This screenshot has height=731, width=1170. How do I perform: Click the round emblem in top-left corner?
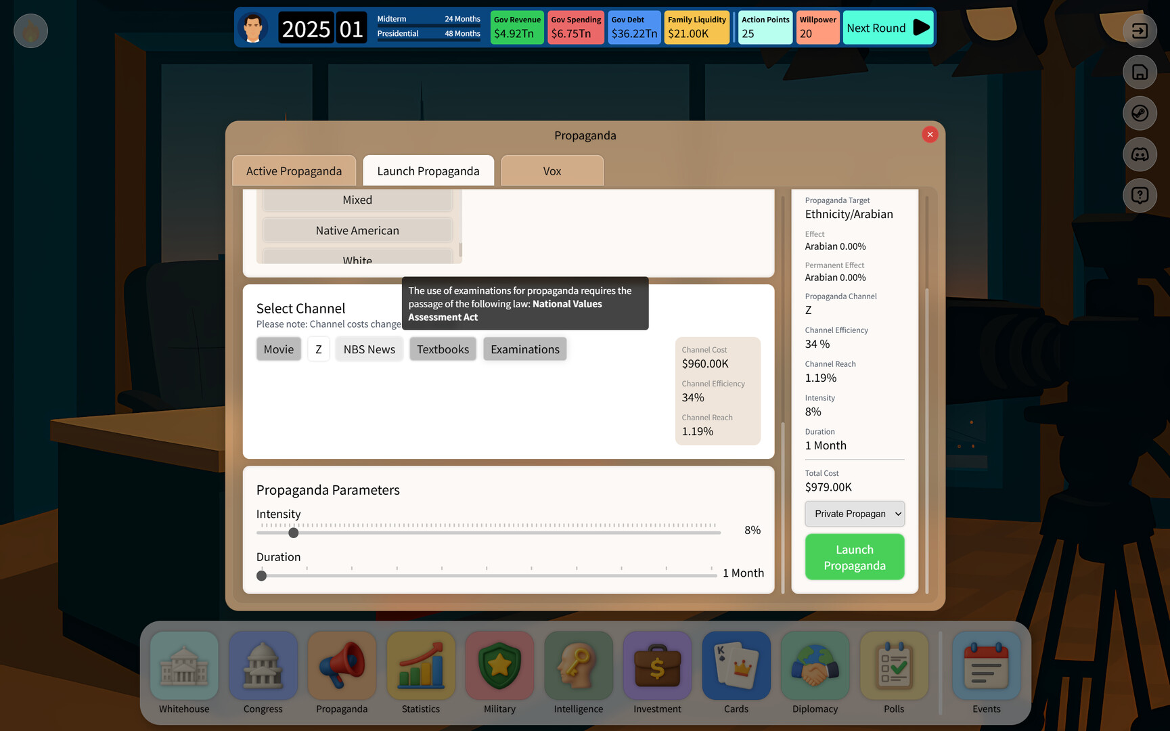tap(30, 30)
